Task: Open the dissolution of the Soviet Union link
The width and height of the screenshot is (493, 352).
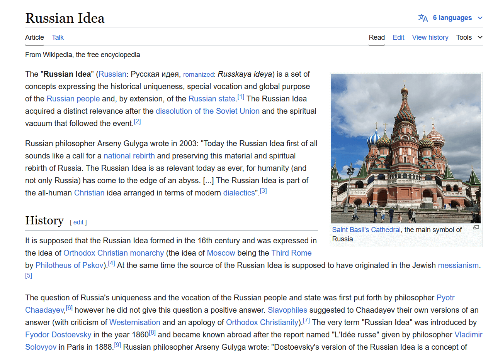Action: 207,111
